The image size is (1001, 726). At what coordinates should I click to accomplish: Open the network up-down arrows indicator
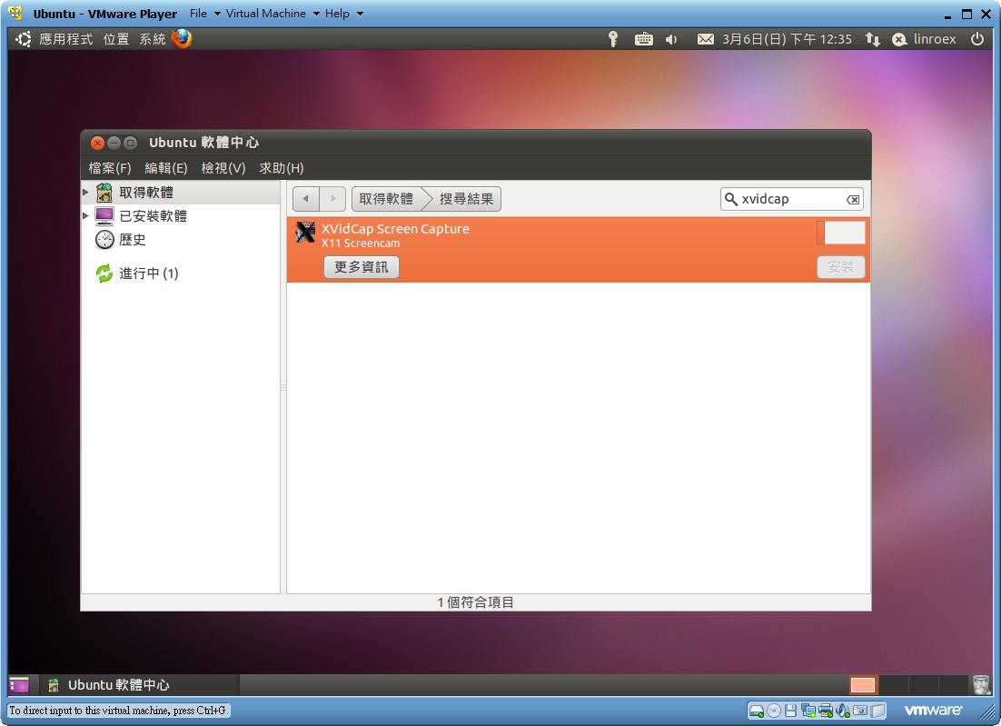click(873, 40)
